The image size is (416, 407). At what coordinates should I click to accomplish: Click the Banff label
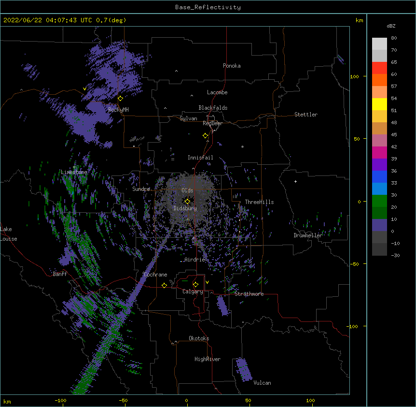60,274
